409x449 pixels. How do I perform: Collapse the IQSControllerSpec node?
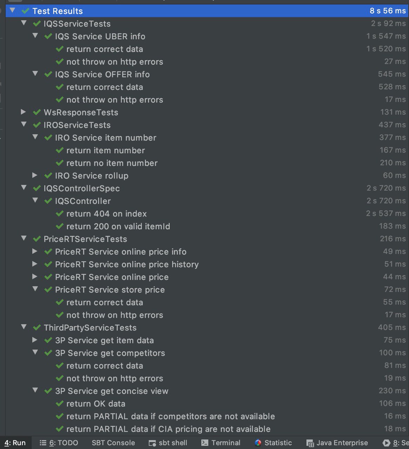click(24, 188)
